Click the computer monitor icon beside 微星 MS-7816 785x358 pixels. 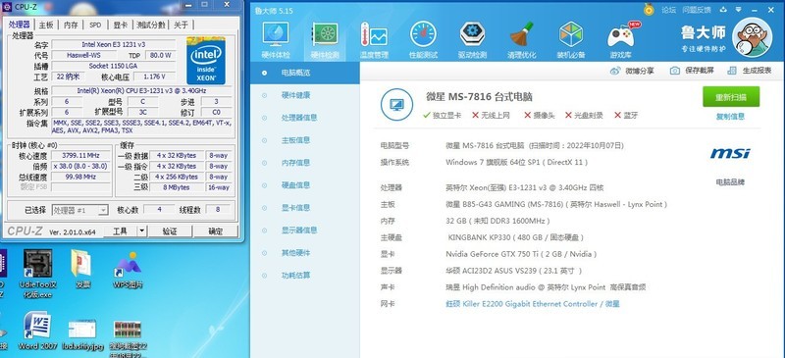pos(396,105)
